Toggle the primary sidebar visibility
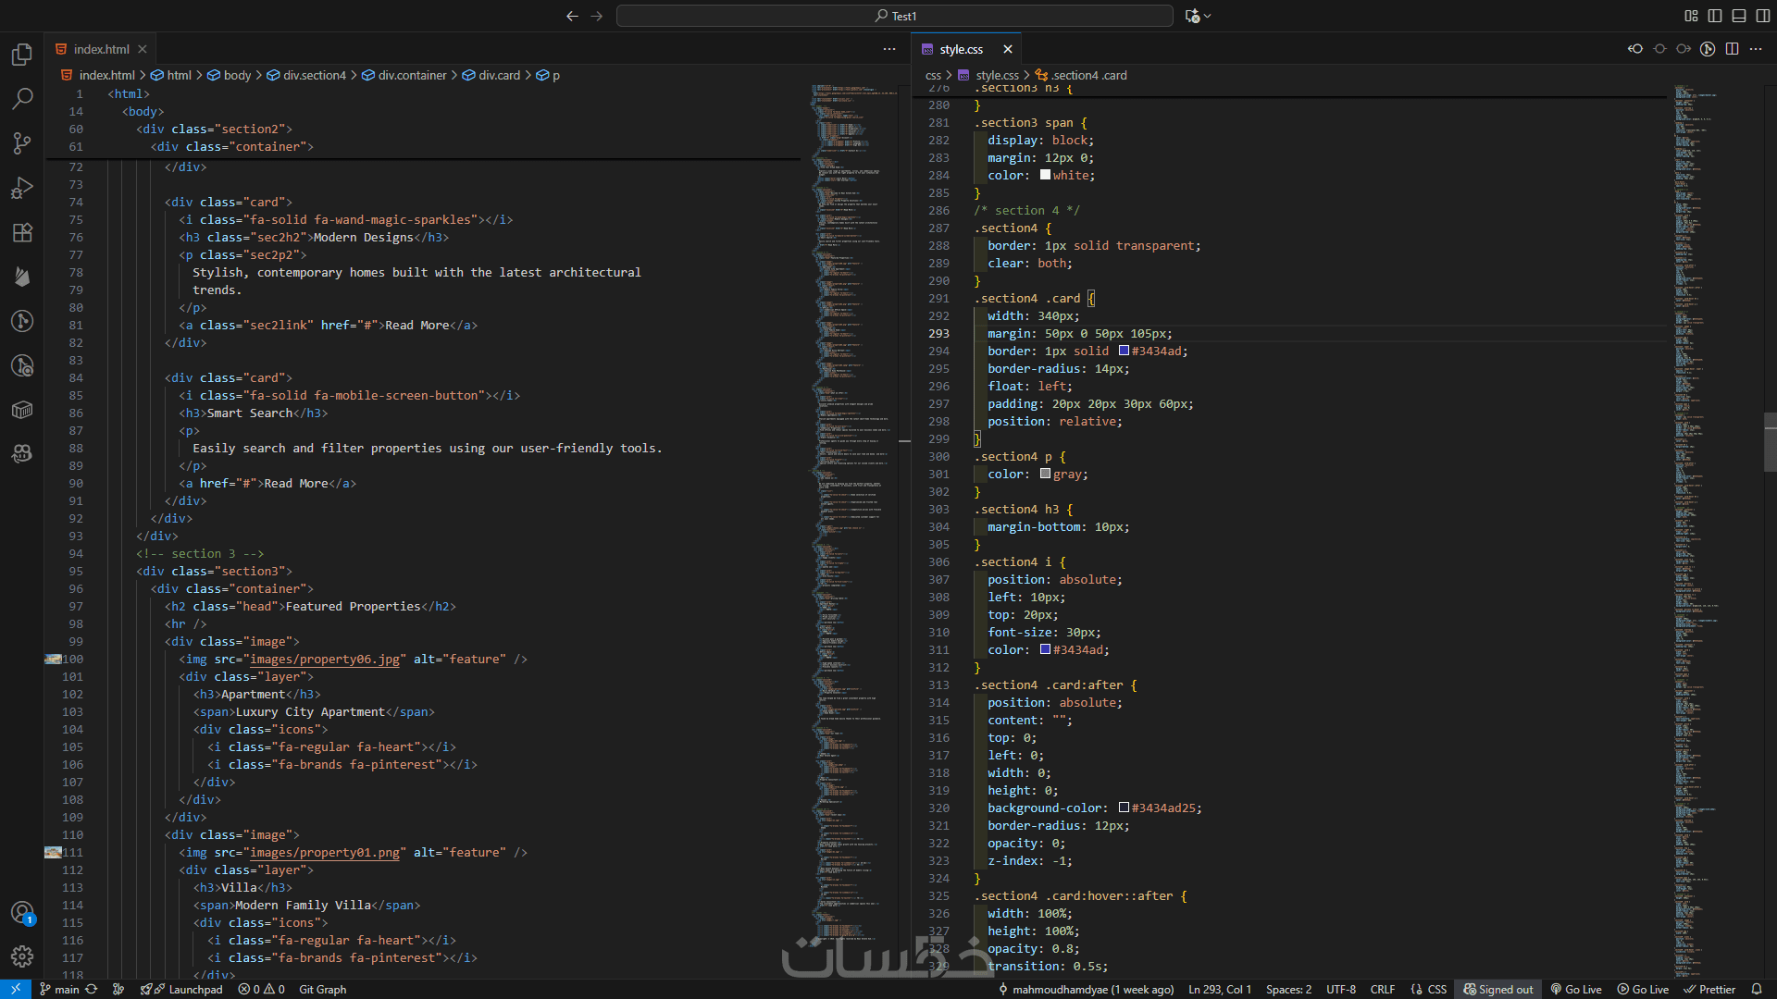 point(1715,16)
